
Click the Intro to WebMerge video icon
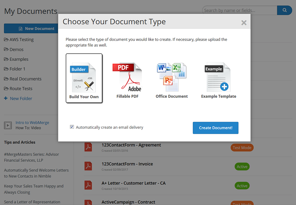(x=8, y=125)
